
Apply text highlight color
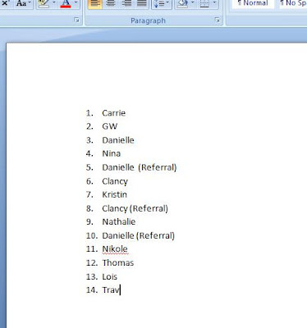pos(44,3)
